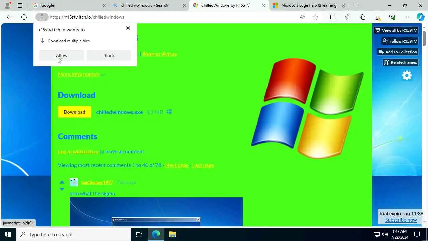Open baldigamer1997 profile link

point(97,182)
